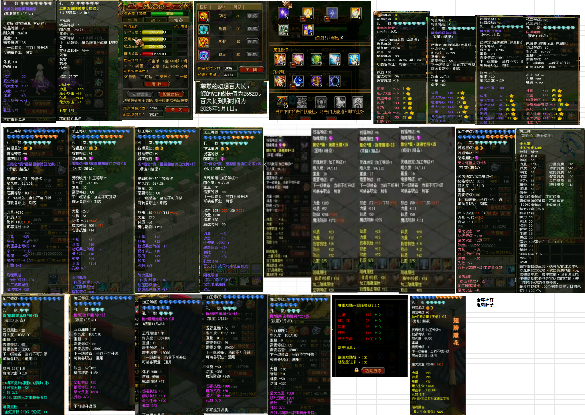Click the horned helmet skill icon

tap(282, 102)
